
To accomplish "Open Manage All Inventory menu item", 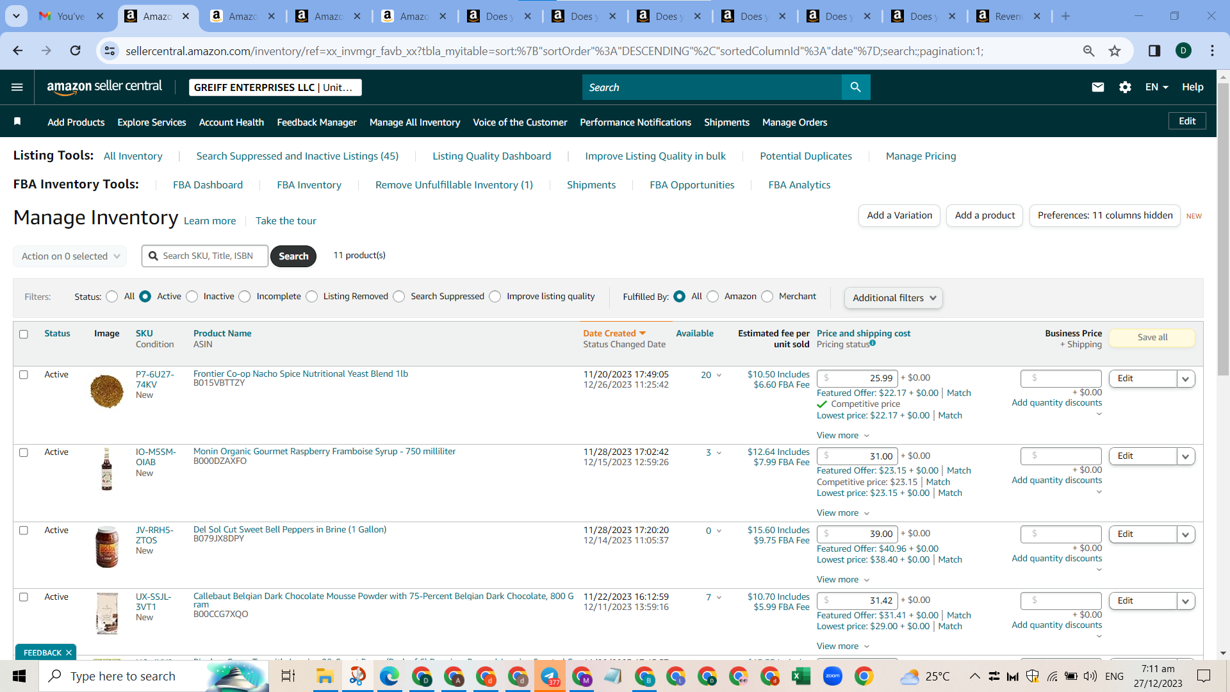I will point(414,122).
